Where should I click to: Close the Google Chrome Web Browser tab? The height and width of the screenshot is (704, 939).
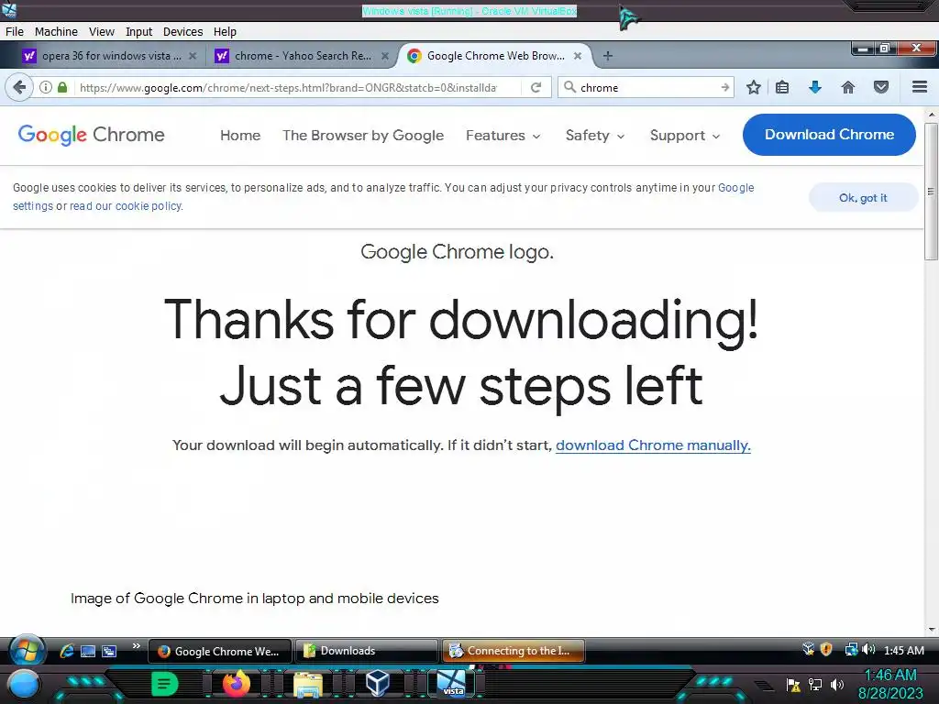click(x=578, y=56)
